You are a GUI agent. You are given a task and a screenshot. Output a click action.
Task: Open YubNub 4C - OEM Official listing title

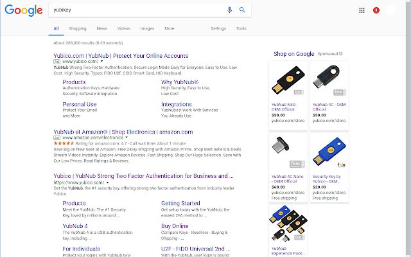[x=329, y=107]
